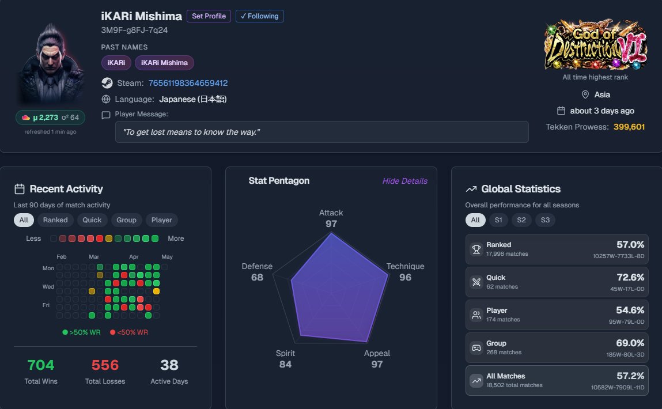Click the yellow legend swatch in activity scale

click(x=108, y=238)
